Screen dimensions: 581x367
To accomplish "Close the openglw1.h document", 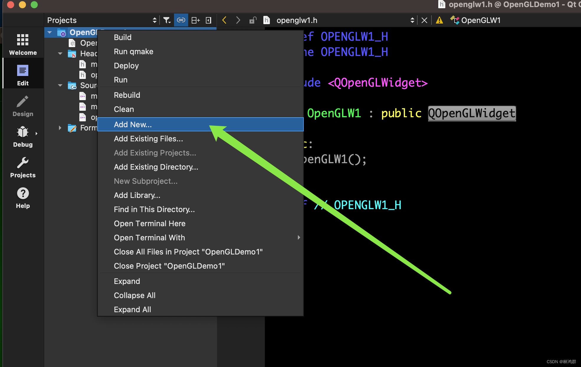I will (424, 20).
